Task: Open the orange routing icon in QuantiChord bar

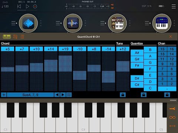Action: coord(15,37)
